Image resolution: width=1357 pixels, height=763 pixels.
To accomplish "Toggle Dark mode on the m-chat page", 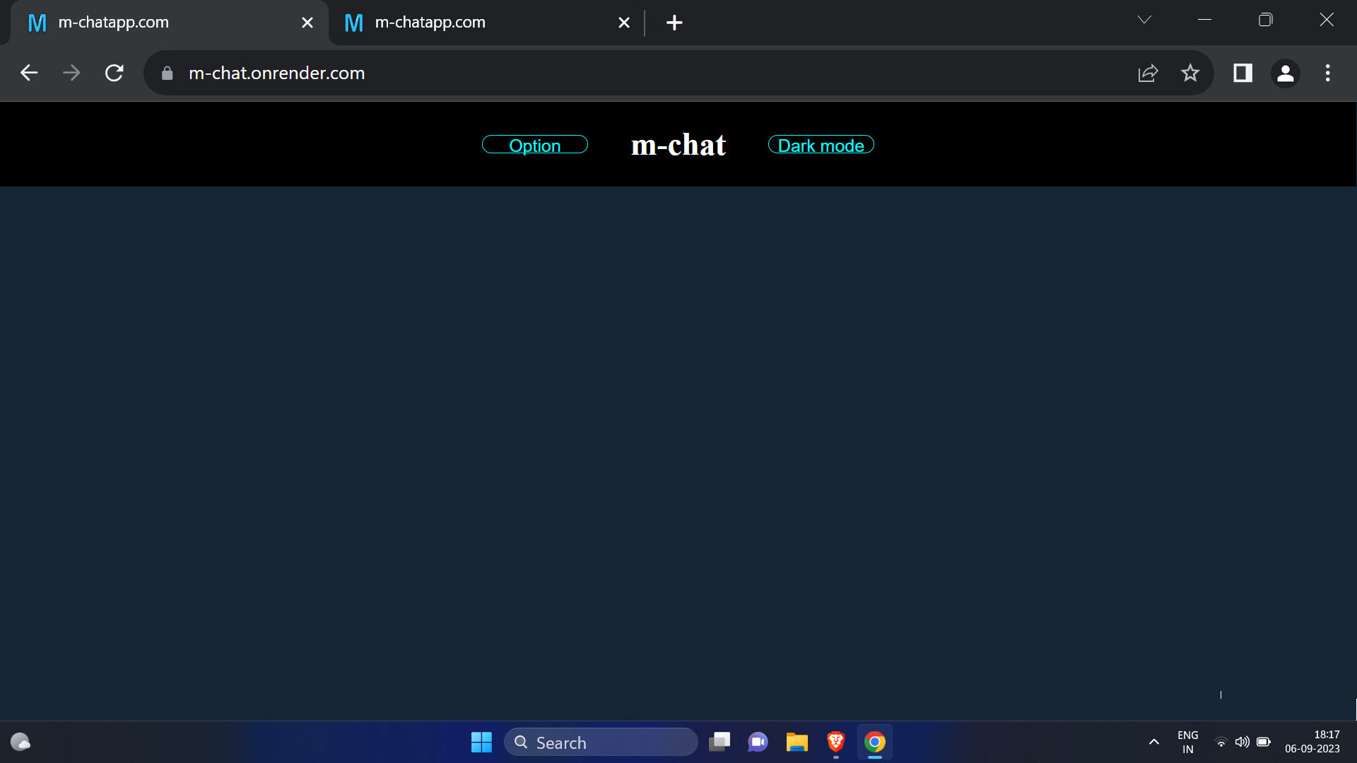I will coord(821,145).
